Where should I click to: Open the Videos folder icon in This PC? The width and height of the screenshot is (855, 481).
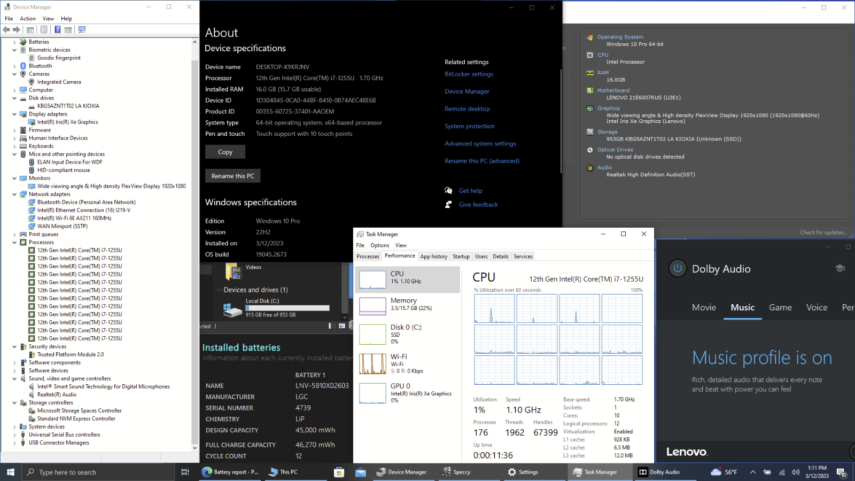click(234, 271)
